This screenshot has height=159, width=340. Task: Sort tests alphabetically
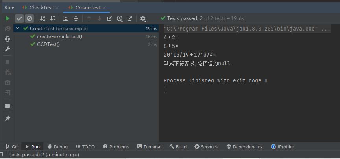pos(42,18)
